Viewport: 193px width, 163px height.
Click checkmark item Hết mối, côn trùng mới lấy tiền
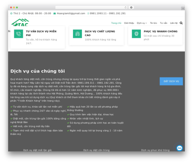pyautogui.click(x=30, y=126)
